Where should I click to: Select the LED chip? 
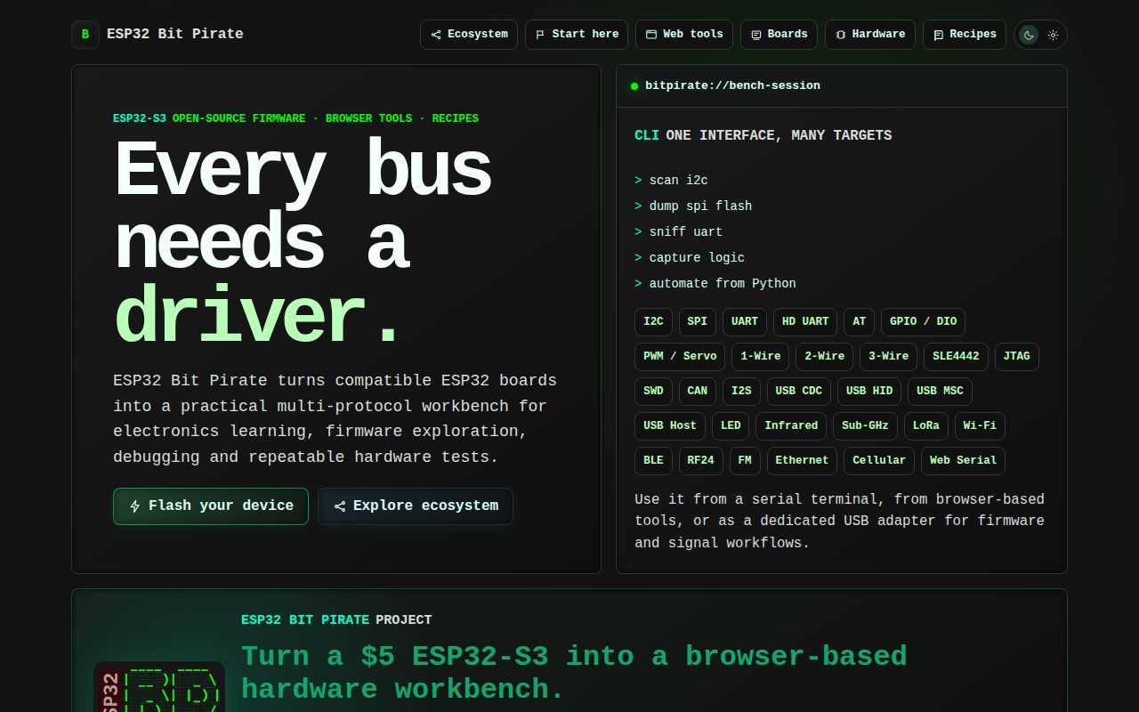(x=731, y=426)
